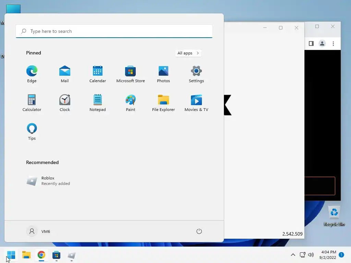Open the Calculator app
351x263 pixels.
pyautogui.click(x=32, y=103)
